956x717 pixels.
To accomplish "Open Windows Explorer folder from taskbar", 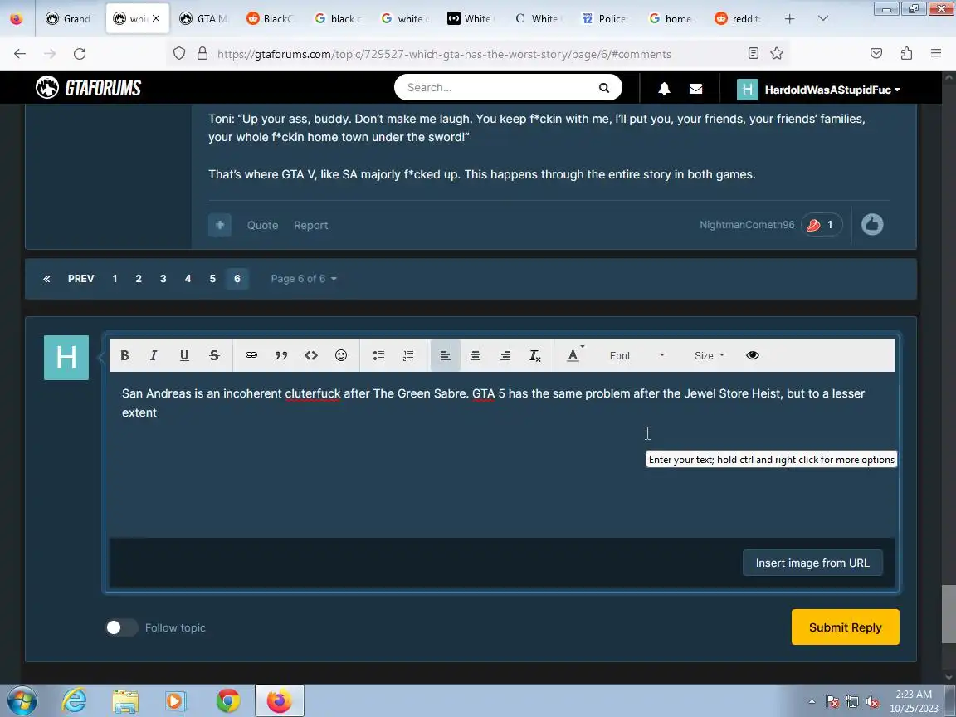I will (x=125, y=701).
